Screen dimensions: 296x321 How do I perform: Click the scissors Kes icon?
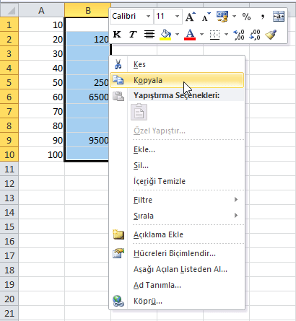click(118, 64)
